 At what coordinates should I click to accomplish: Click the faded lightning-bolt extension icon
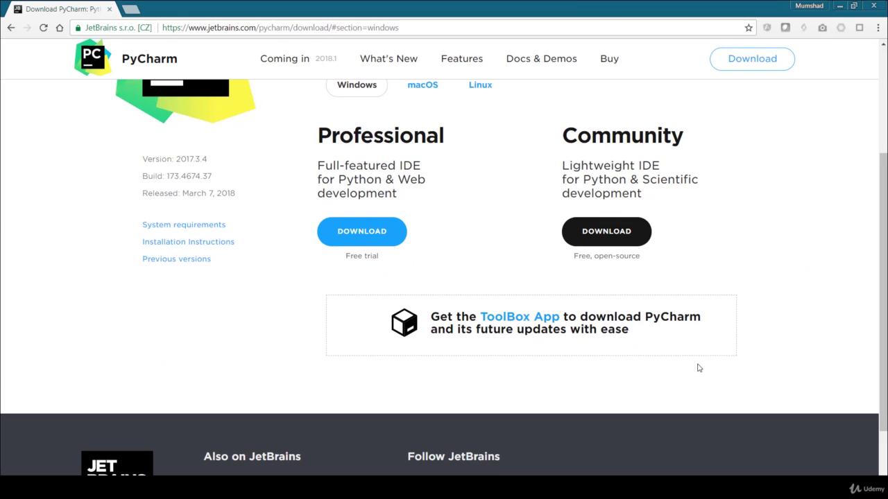[803, 28]
